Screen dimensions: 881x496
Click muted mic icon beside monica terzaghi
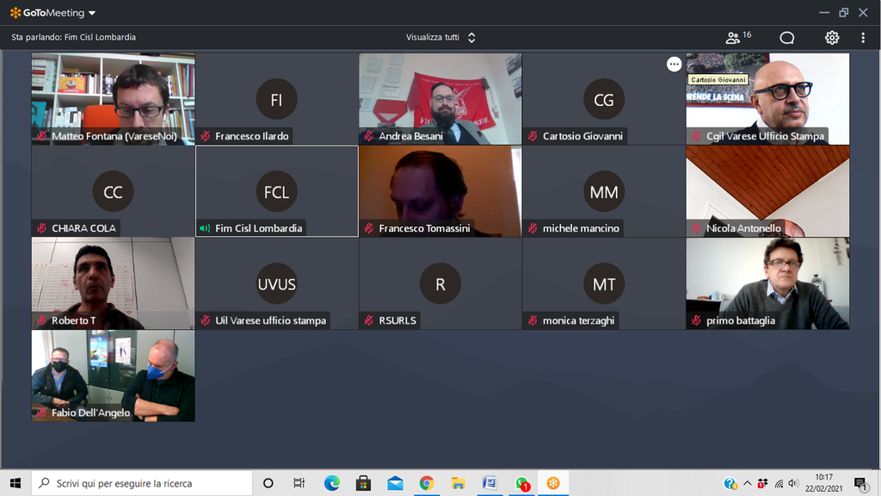point(533,320)
